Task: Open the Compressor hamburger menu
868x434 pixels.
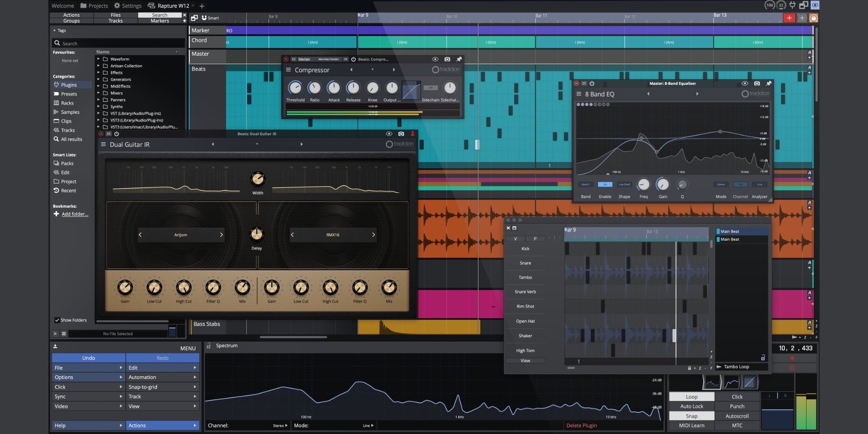Action: click(288, 70)
